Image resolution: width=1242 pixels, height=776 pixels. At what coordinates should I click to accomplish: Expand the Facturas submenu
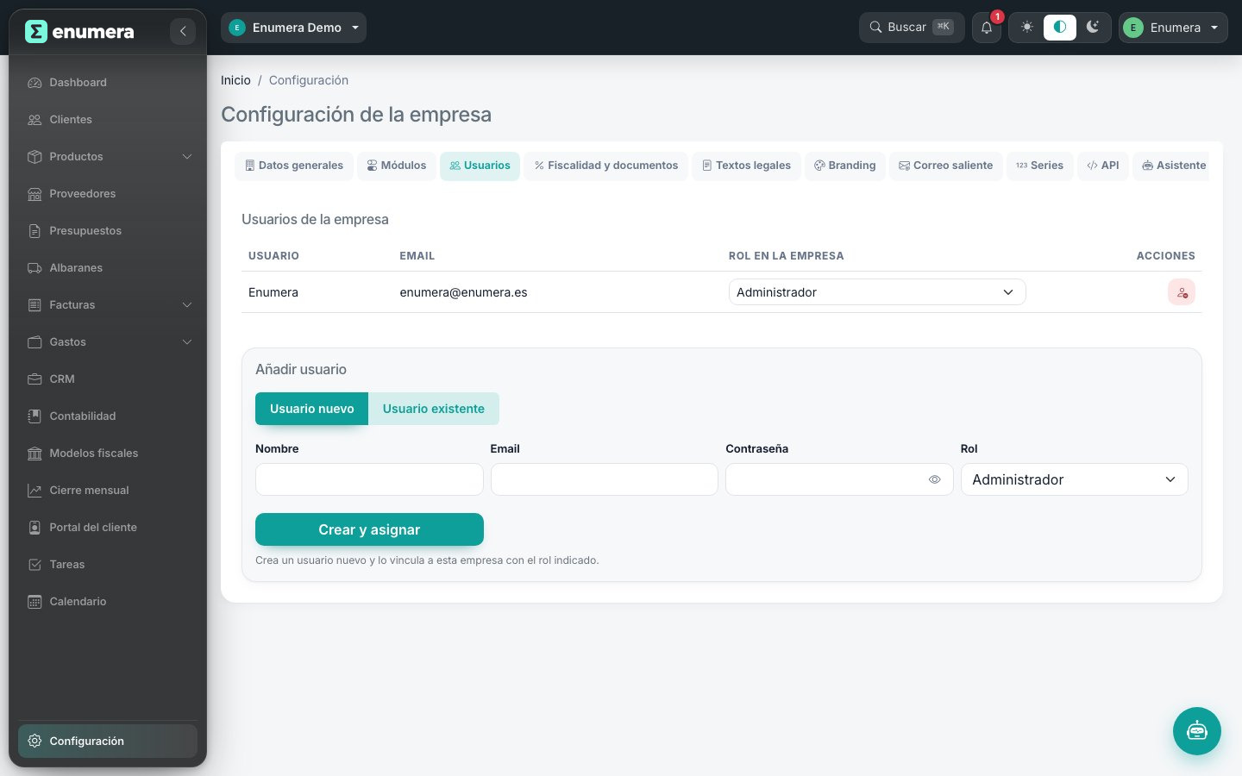tap(108, 305)
